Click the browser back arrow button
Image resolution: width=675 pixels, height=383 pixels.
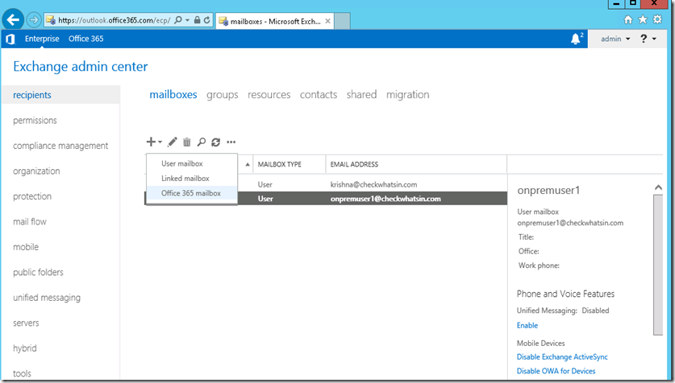[13, 20]
